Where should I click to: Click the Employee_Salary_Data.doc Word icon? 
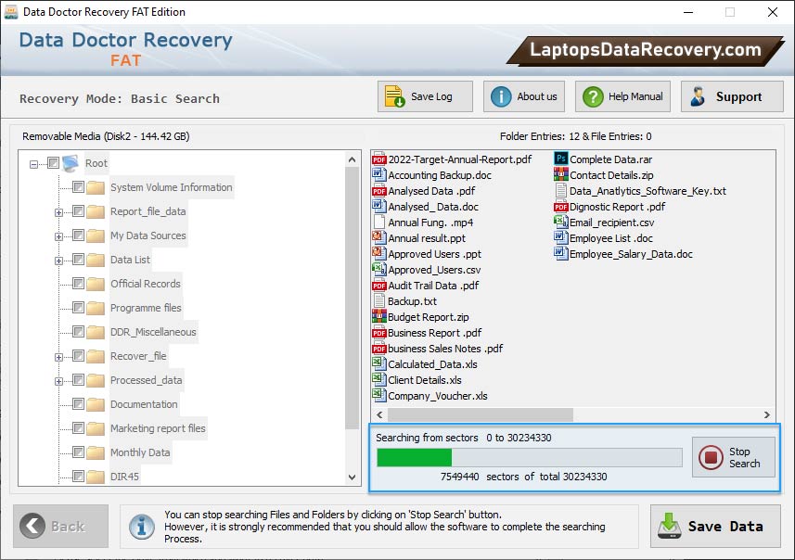point(560,254)
